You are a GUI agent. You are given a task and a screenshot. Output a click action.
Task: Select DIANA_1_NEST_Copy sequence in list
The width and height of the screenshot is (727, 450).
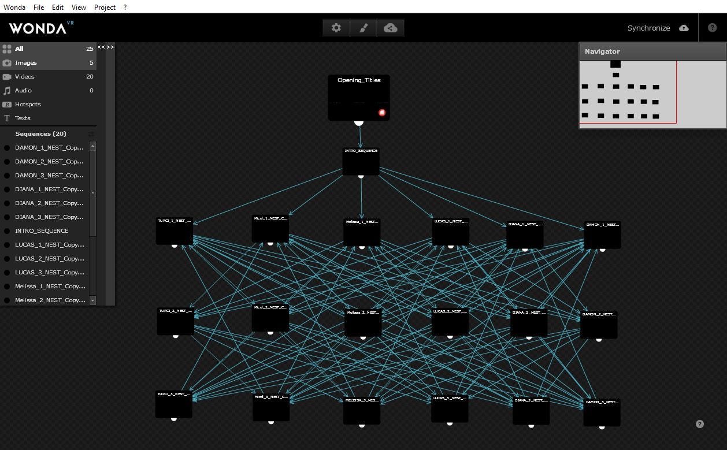click(x=44, y=189)
